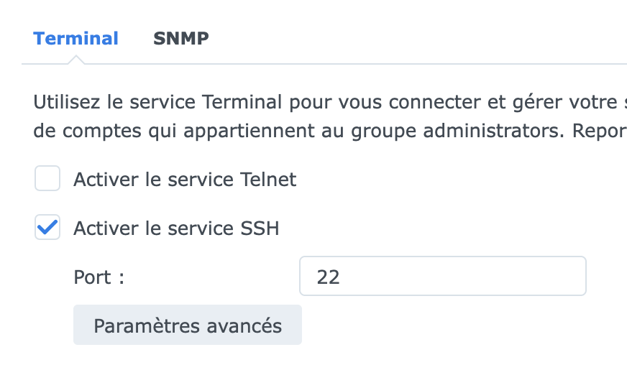Click the value 22 in Port field
The width and height of the screenshot is (627, 365).
click(328, 277)
